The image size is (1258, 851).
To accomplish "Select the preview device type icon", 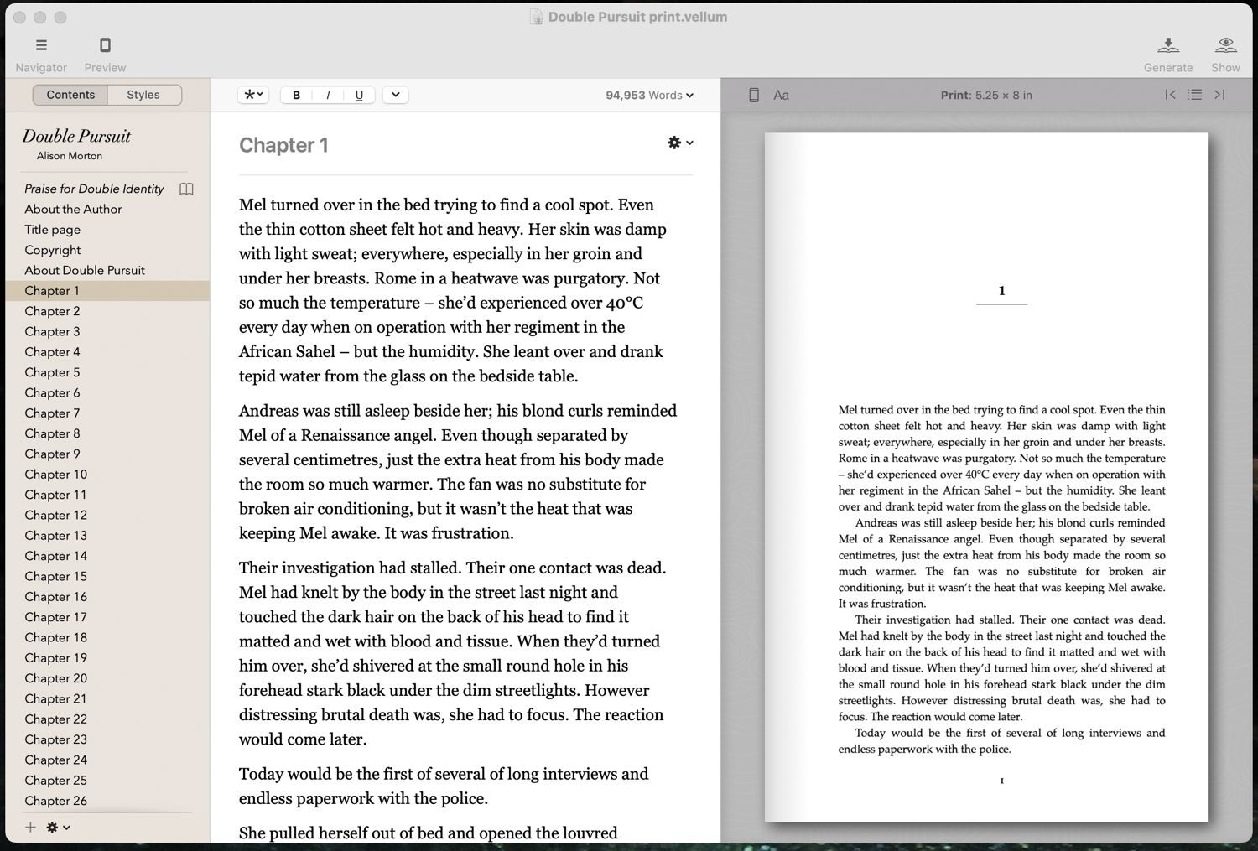I will 754,96.
